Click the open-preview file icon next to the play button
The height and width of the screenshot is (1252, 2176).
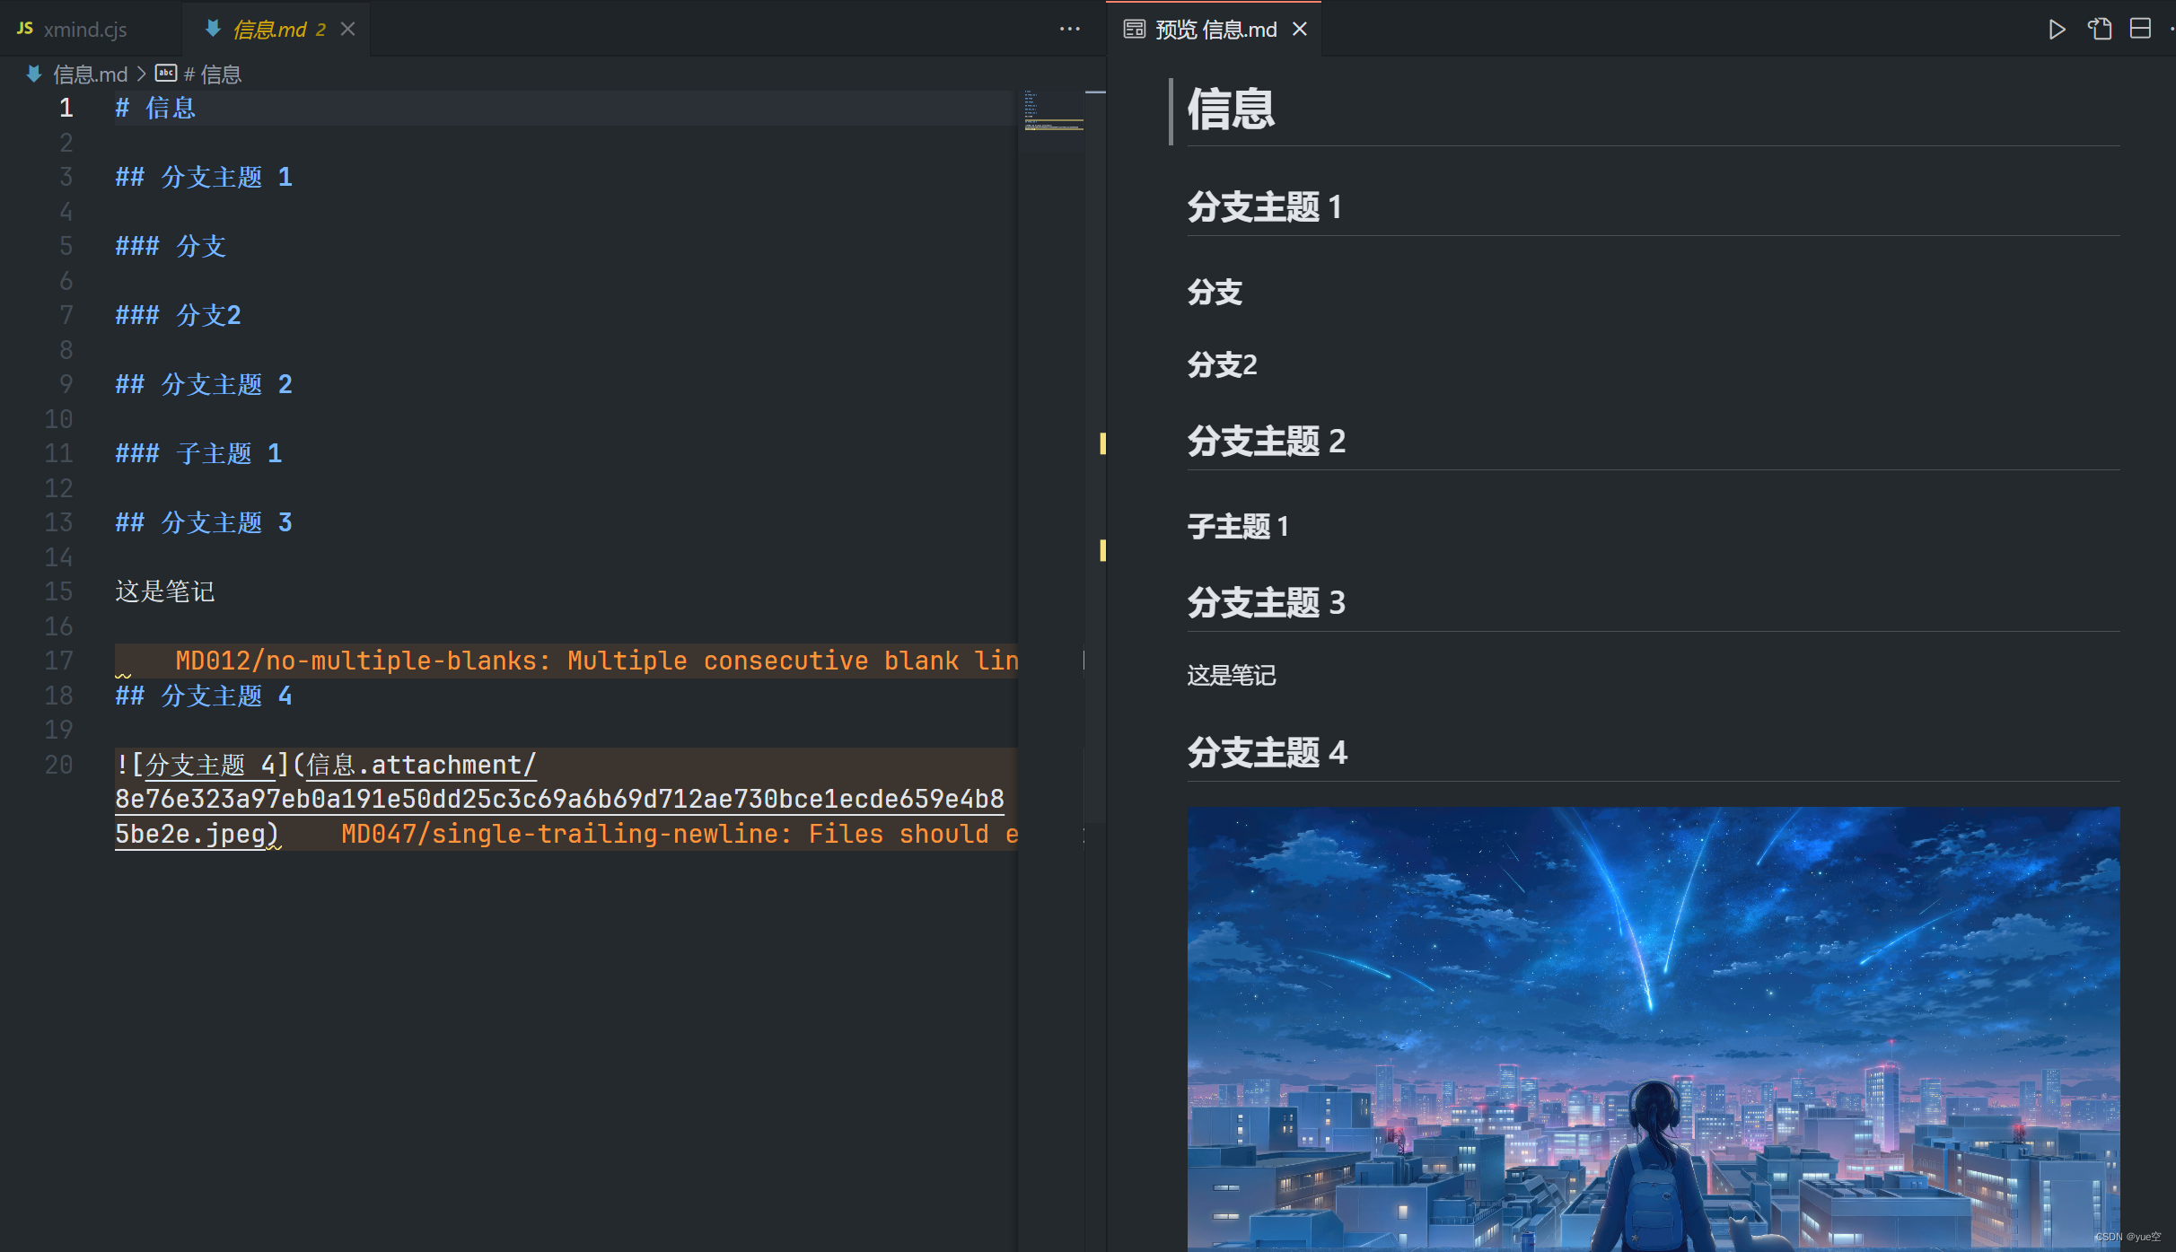coord(2099,29)
